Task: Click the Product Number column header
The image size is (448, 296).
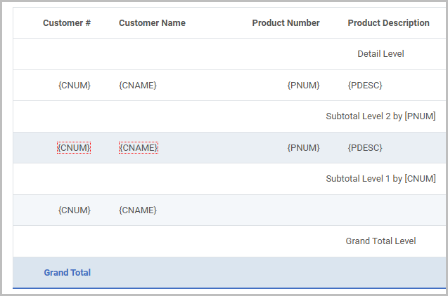Action: pos(286,22)
